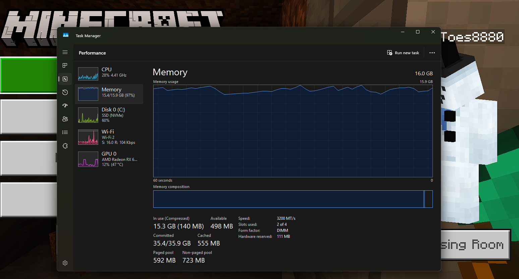Open the three-dot more options menu
The image size is (519, 279).
tap(432, 53)
